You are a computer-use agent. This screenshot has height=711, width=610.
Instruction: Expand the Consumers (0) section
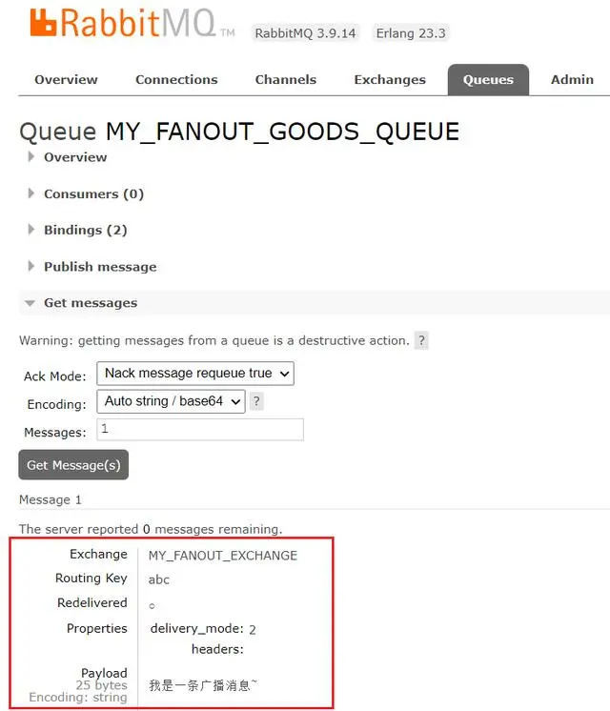tap(86, 194)
